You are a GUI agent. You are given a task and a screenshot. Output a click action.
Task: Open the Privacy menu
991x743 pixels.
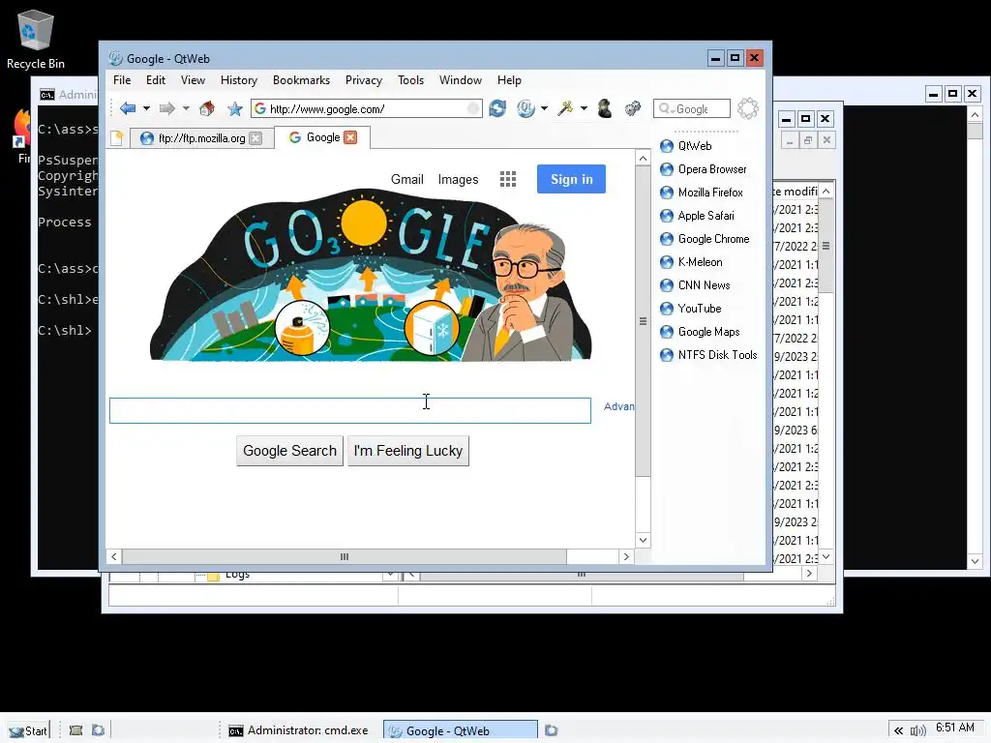click(x=364, y=80)
